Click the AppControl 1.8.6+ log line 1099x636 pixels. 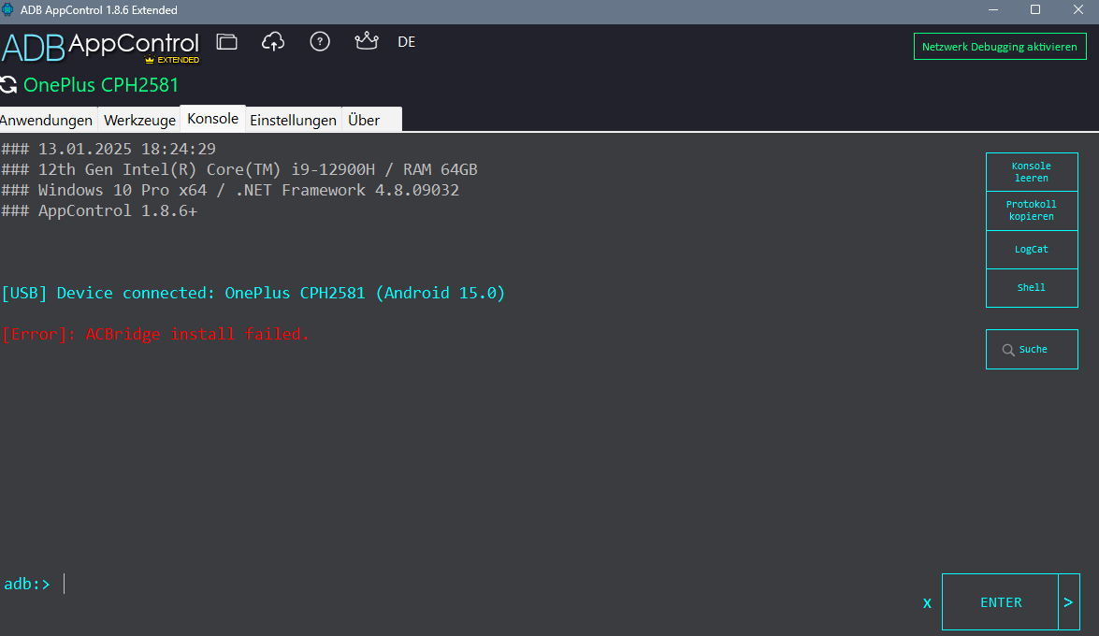pos(99,210)
